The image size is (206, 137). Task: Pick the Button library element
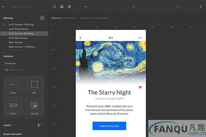tap(13, 106)
